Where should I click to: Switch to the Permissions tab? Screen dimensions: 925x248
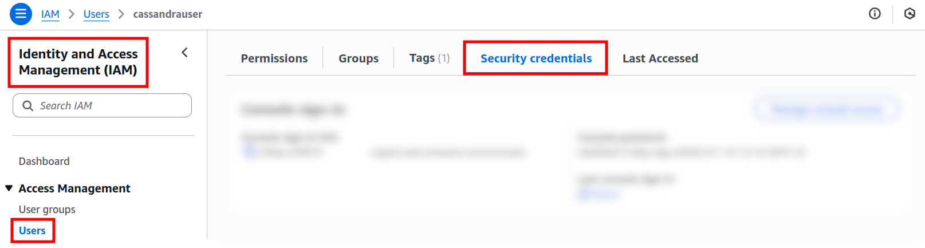(x=274, y=58)
